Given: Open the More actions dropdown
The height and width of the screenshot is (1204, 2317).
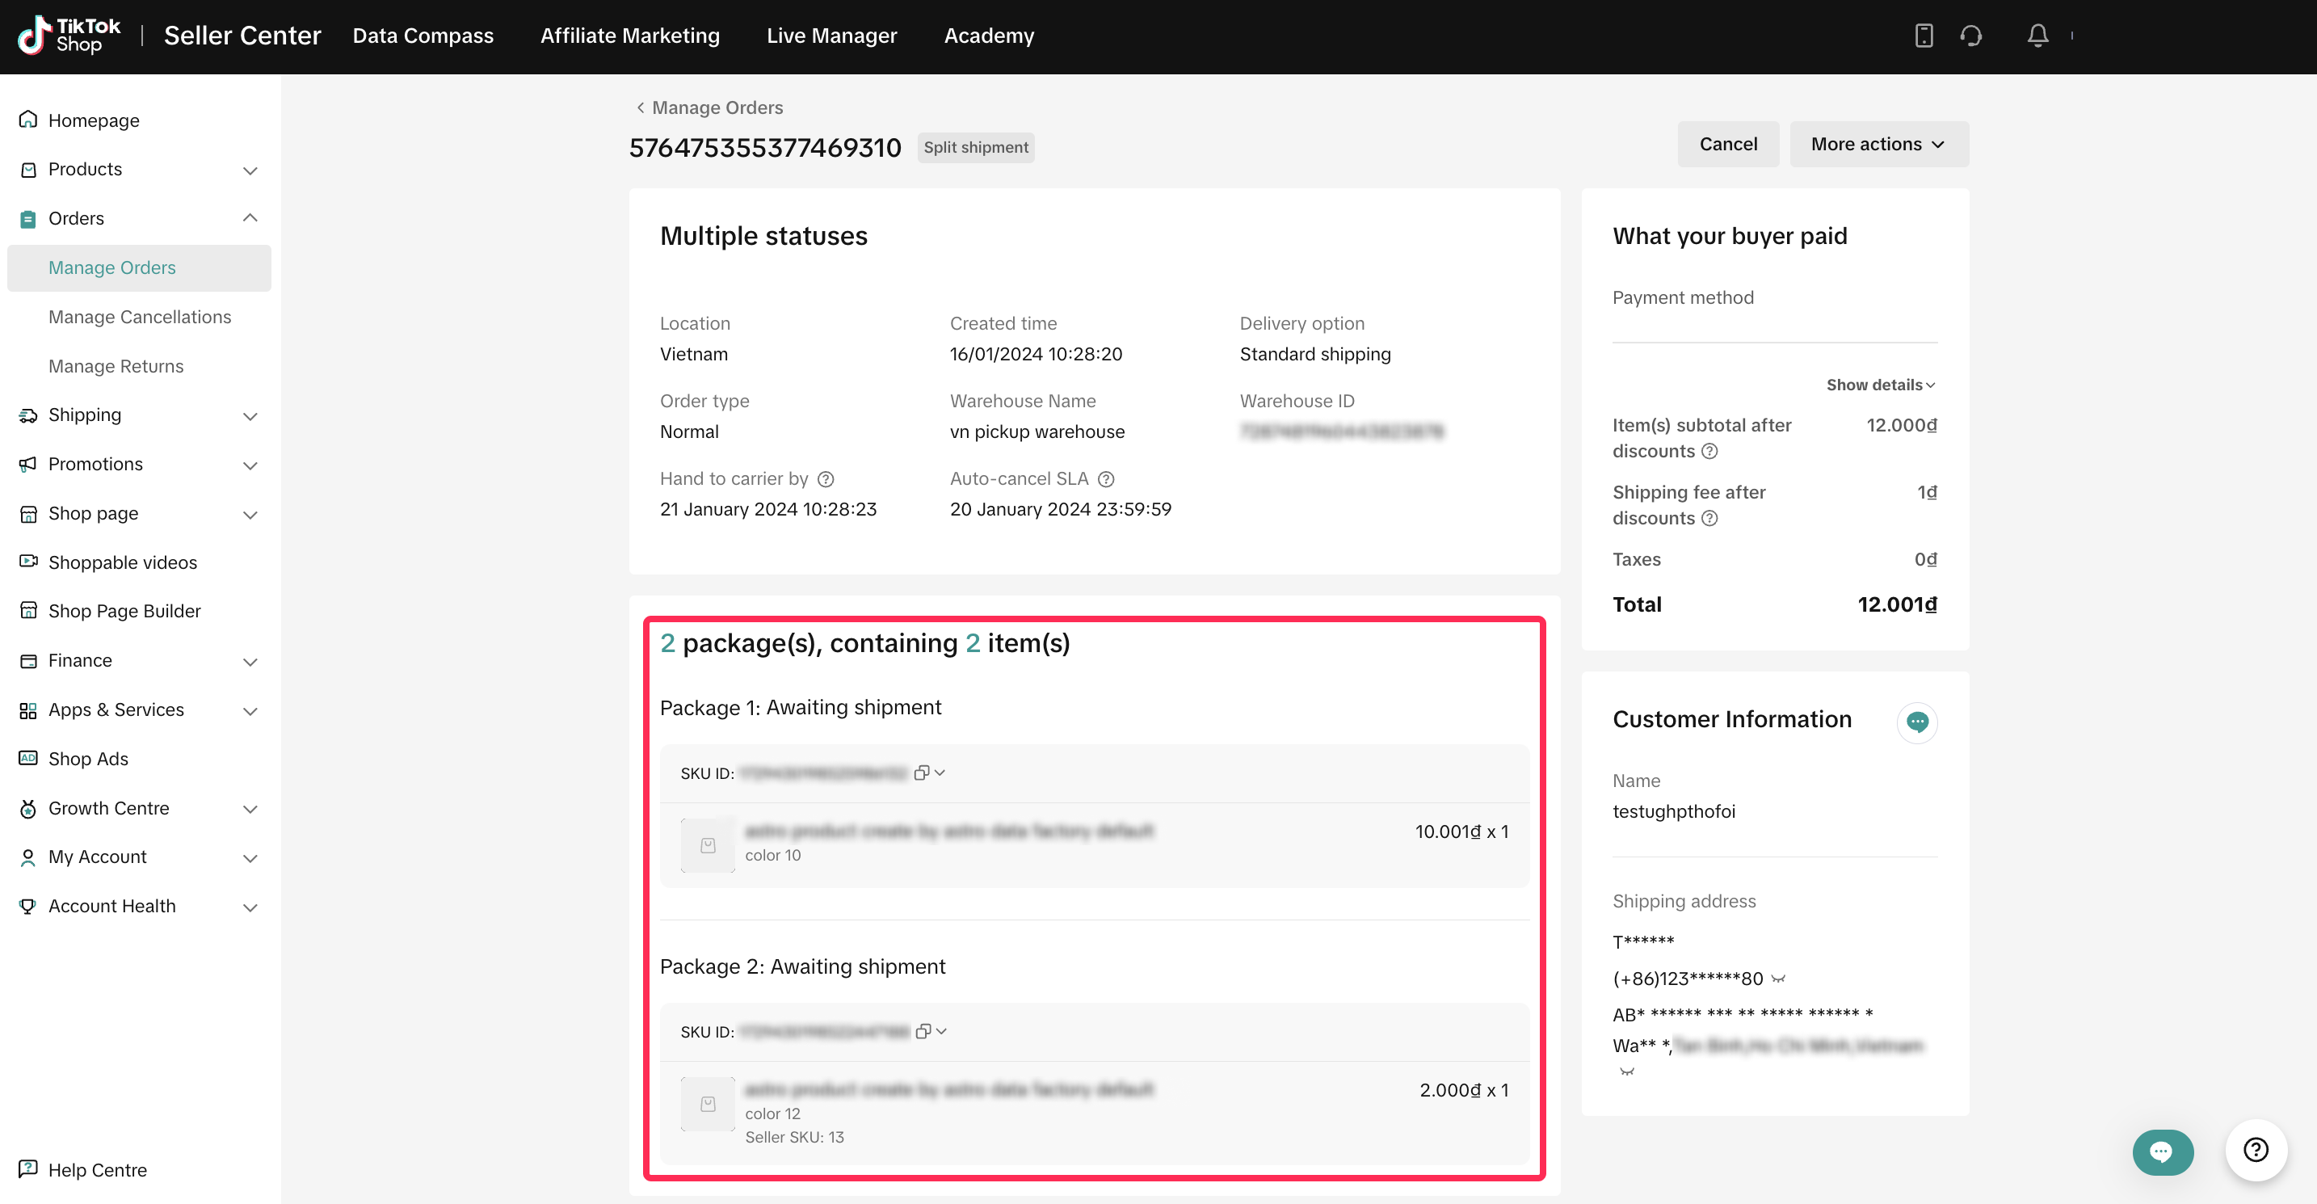Looking at the screenshot, I should click(x=1878, y=144).
